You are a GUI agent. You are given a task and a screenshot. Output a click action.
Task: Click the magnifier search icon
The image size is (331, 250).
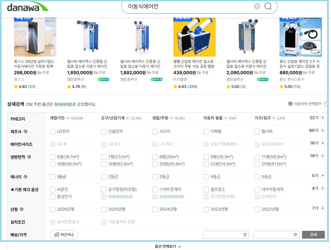point(268,6)
